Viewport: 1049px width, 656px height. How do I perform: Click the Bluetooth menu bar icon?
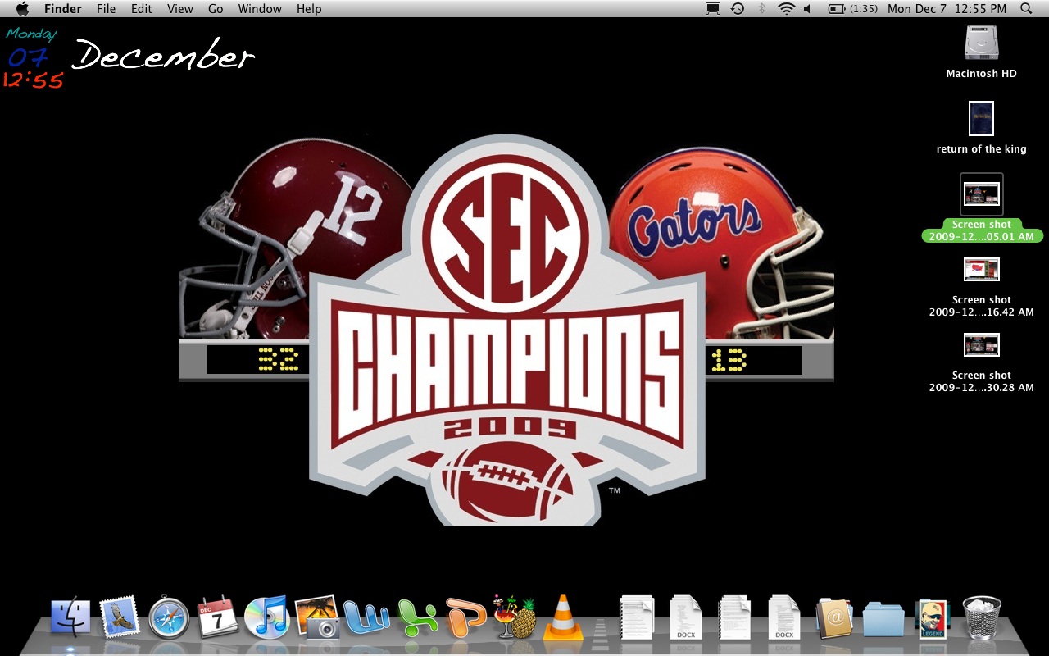tap(761, 9)
